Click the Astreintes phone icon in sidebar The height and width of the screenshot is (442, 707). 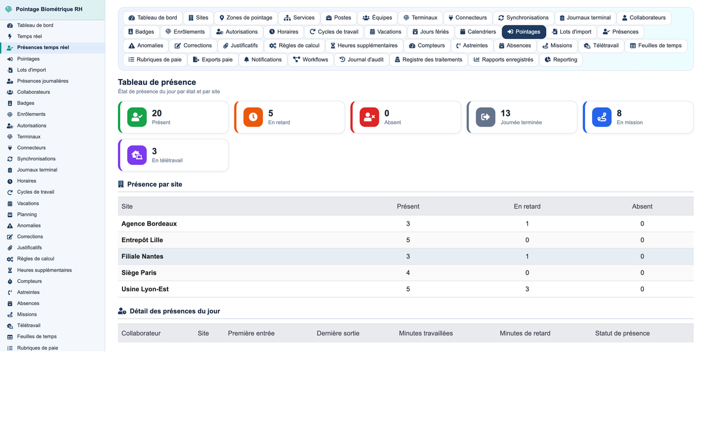9,292
